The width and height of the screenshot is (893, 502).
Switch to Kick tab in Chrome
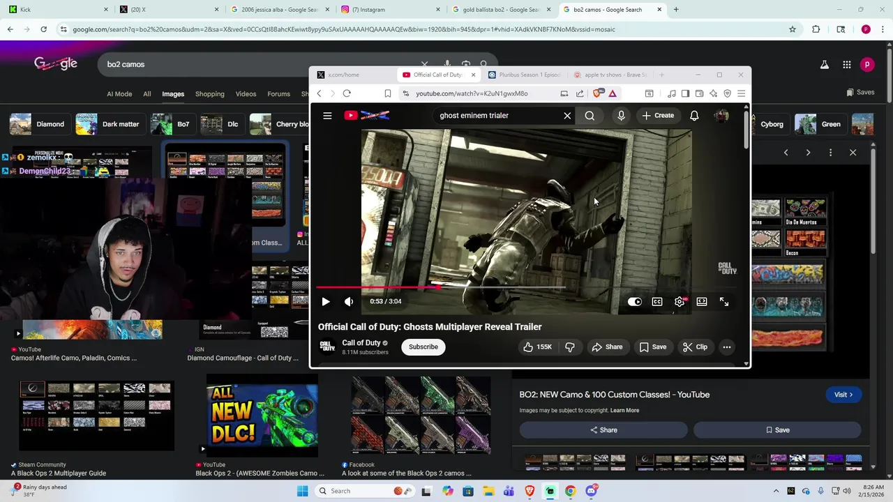(x=56, y=10)
